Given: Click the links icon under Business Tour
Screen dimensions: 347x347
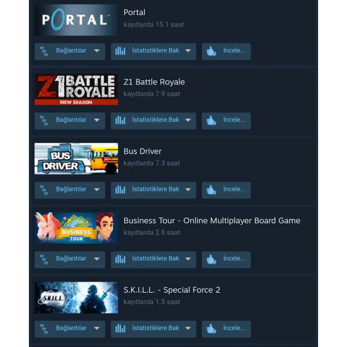Looking at the screenshot, I should point(44,259).
